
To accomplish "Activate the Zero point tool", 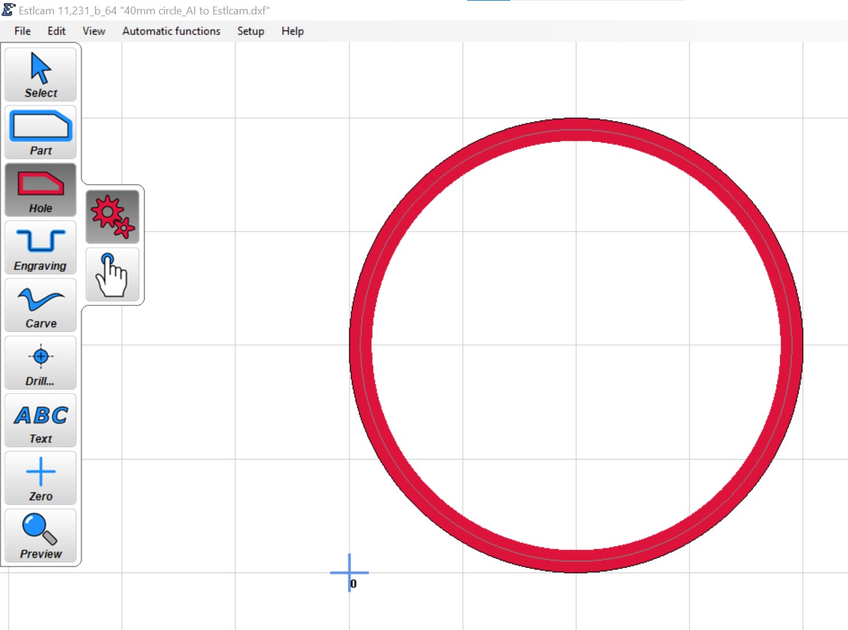I will 41,478.
